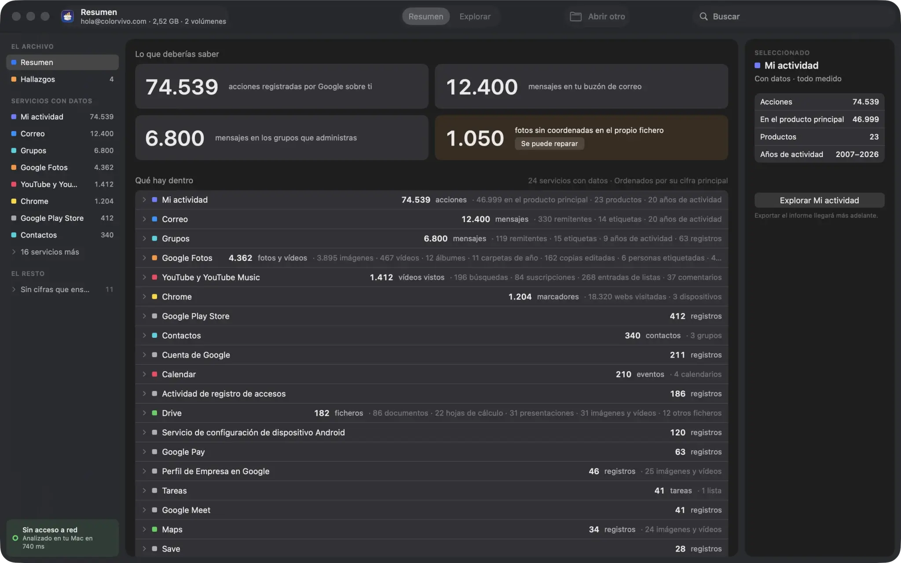Click the Actividad de registro de accesos row
The width and height of the screenshot is (901, 563).
click(432, 394)
